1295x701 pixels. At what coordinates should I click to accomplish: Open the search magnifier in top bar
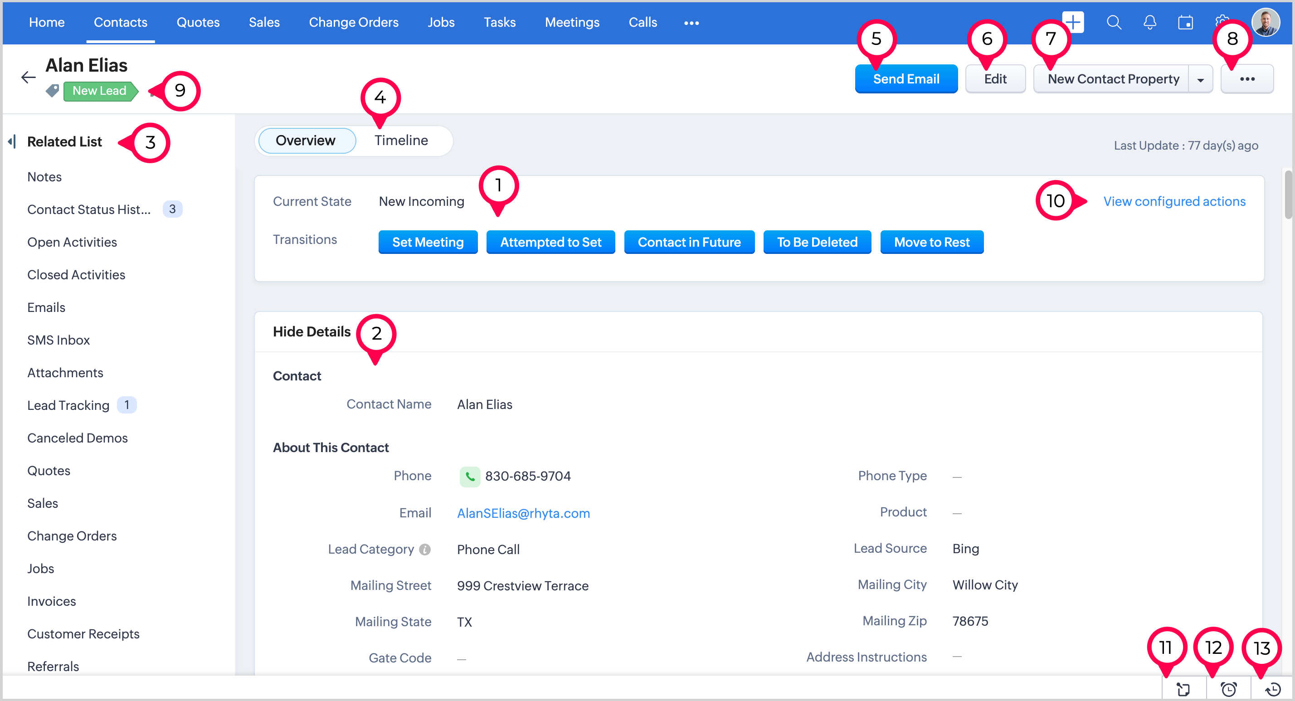[1114, 23]
